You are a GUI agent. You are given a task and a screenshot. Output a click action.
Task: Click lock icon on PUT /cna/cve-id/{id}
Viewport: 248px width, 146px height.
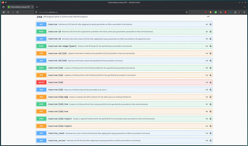point(210,53)
